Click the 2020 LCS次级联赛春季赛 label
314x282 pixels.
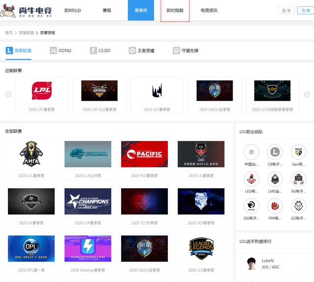point(272,110)
